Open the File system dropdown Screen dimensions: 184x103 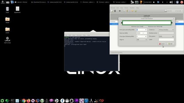166,36
